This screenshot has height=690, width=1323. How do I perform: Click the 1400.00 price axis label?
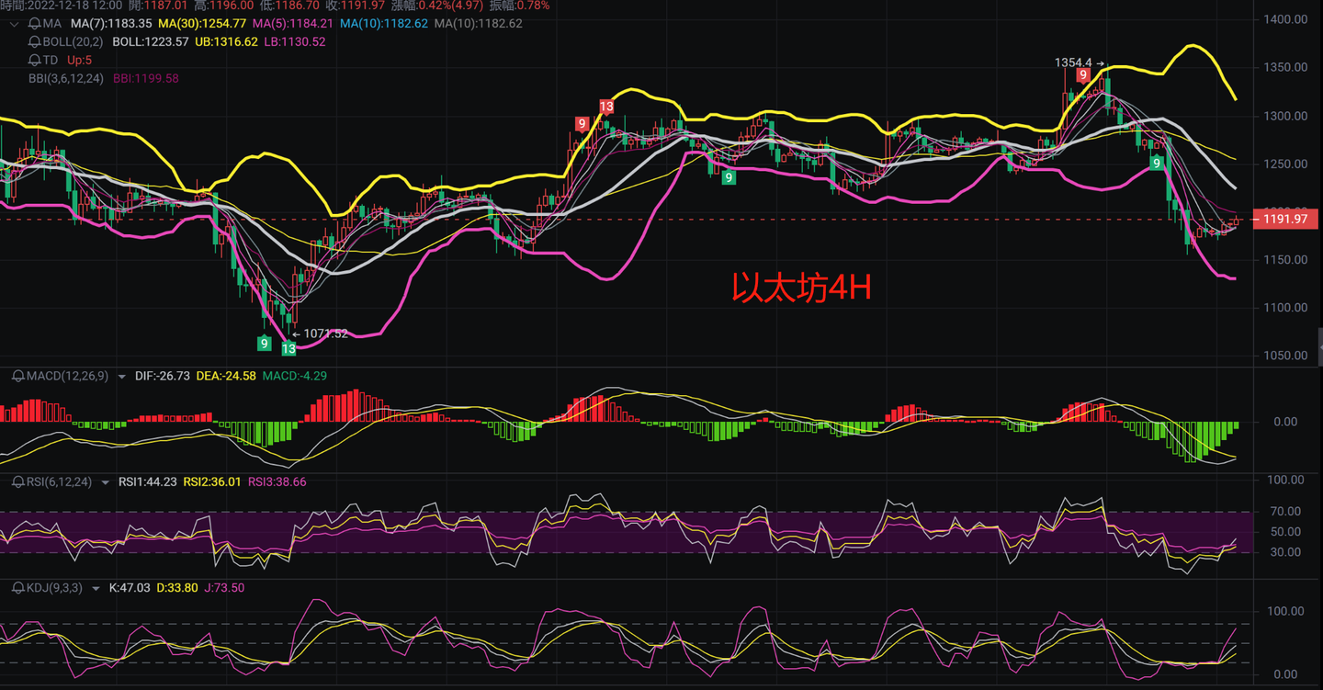click(1286, 19)
